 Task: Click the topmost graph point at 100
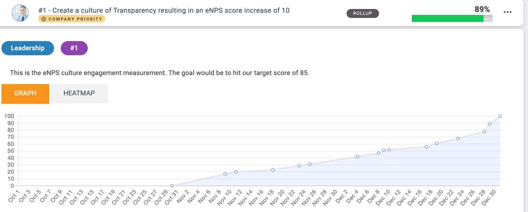pyautogui.click(x=500, y=116)
